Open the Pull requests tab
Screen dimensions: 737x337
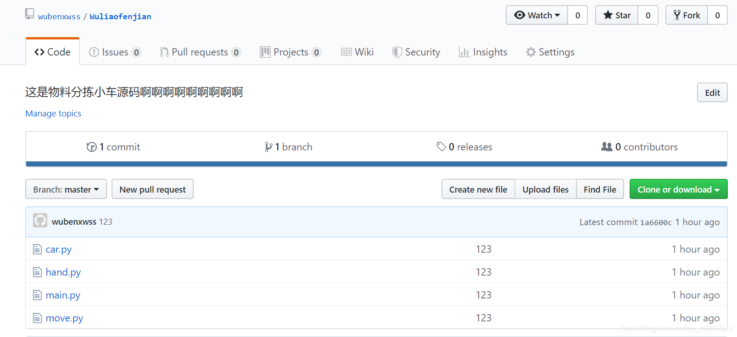coord(200,52)
